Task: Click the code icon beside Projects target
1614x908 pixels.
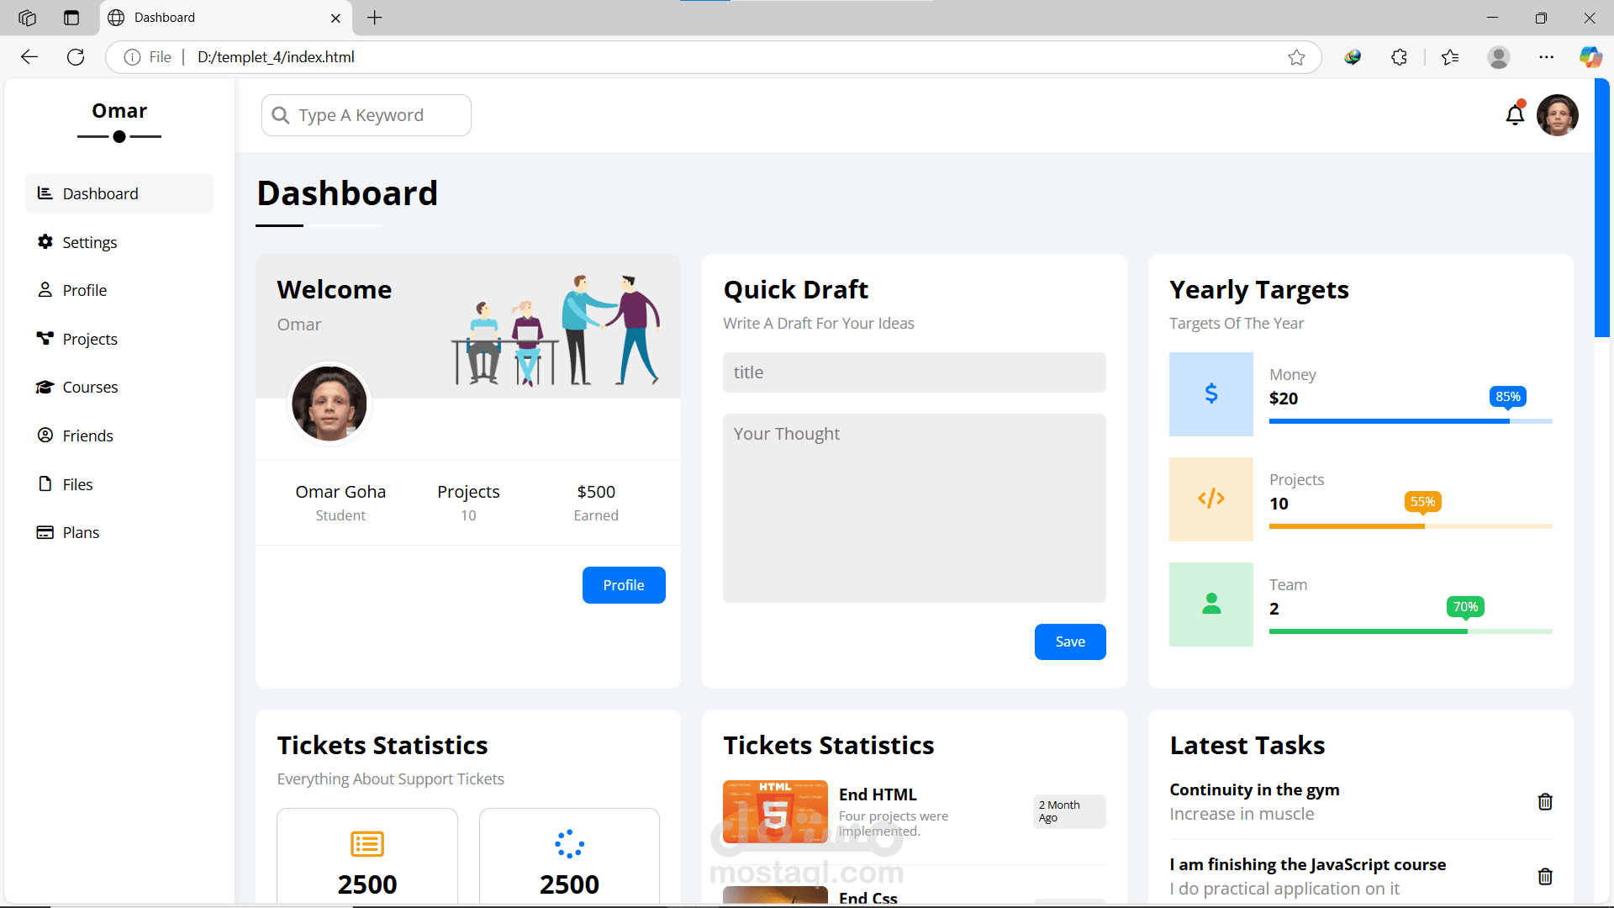Action: tap(1210, 499)
